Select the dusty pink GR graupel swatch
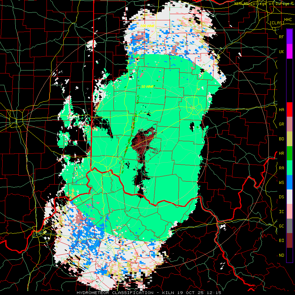This screenshot has width=295, height=295. [x=289, y=124]
